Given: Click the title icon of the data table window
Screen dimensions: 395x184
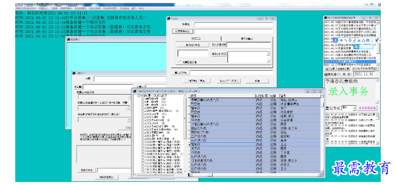Looking at the screenshot, I should coord(135,91).
